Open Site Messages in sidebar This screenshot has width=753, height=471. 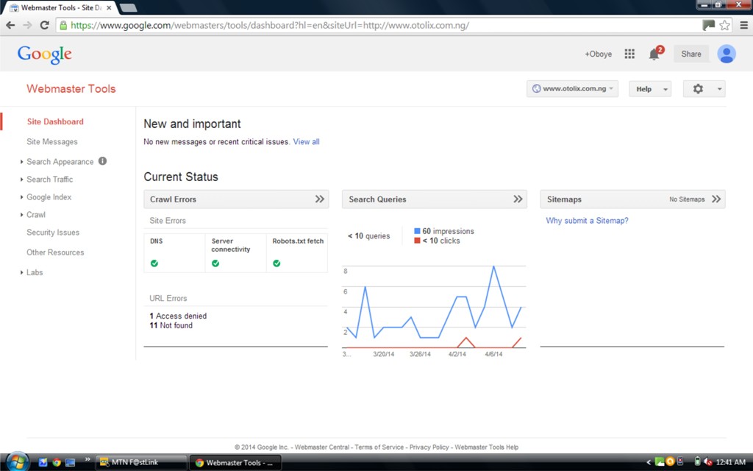pos(52,142)
